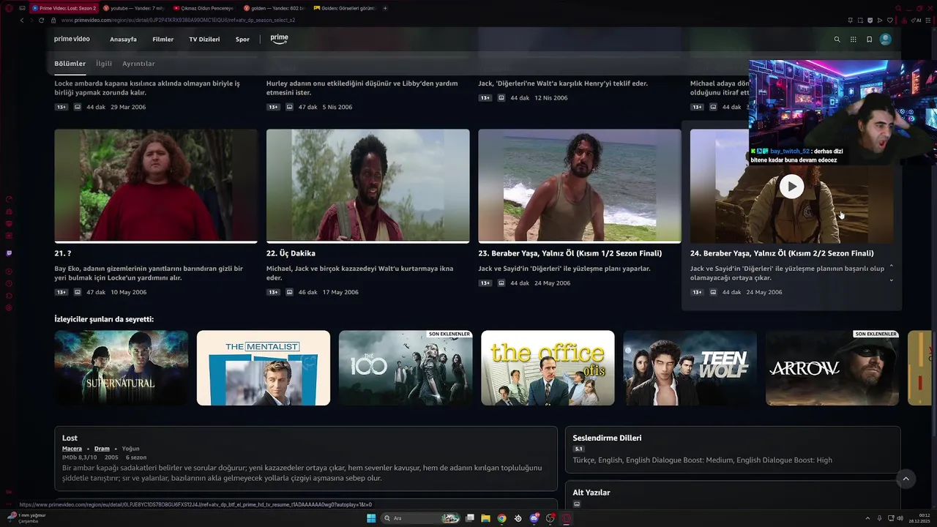Image resolution: width=937 pixels, height=527 pixels.
Task: Switch to the Çıkmaz Oldun Pencereye tab
Action: [204, 8]
